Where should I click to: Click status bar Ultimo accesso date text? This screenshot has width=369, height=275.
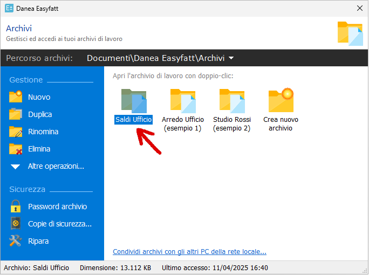point(215,267)
